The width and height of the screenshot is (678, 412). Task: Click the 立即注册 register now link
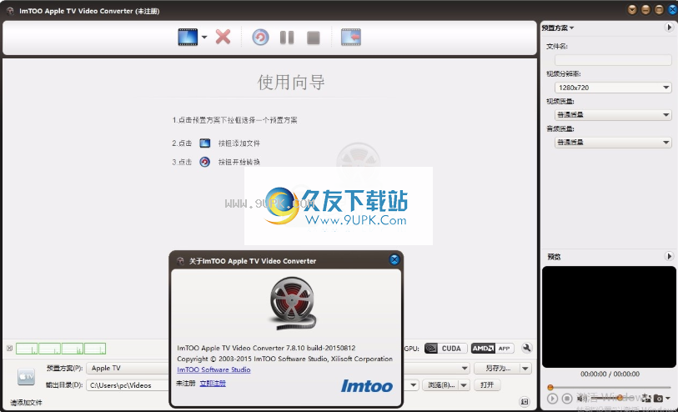[213, 384]
